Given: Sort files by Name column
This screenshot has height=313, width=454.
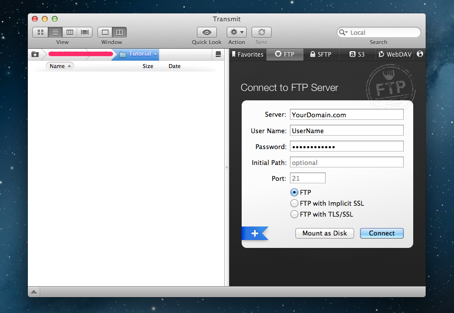Looking at the screenshot, I should tap(60, 66).
